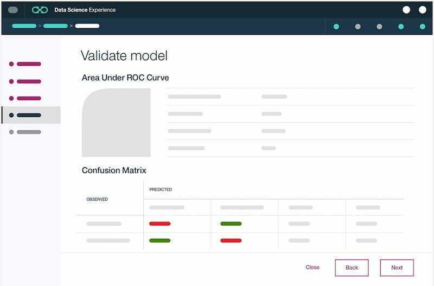434x286 pixels.
Task: Click the Close link
Action: point(312,268)
